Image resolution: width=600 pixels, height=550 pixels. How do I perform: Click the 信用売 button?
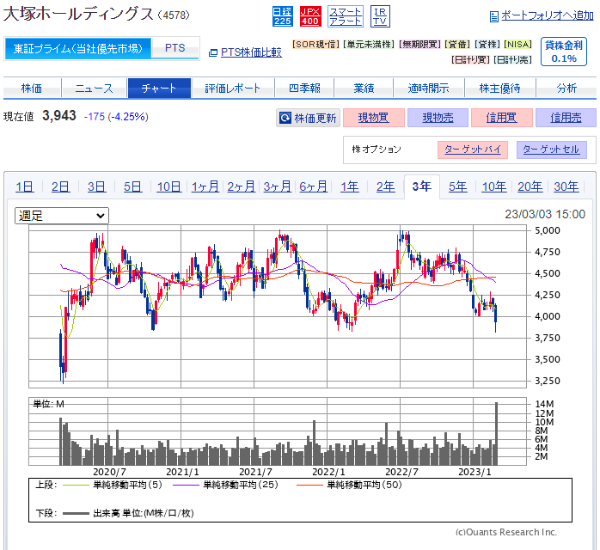[x=566, y=118]
